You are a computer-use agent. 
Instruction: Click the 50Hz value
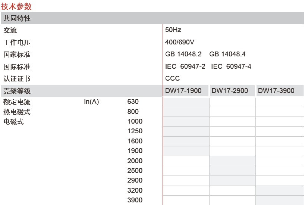click(173, 30)
